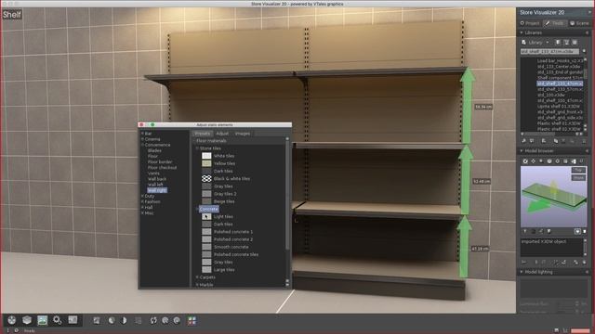Viewport: 595px width, 334px height.
Task: Pick the Gray tiles 2 swatch
Action: coord(206,194)
